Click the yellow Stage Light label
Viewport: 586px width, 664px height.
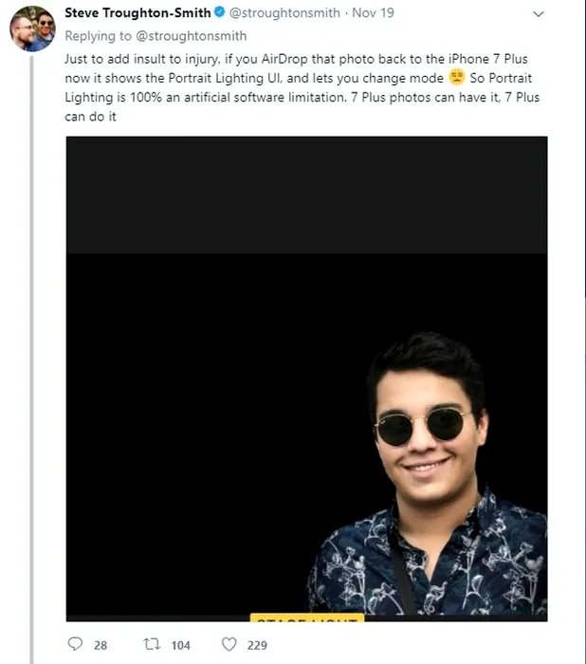point(306,618)
